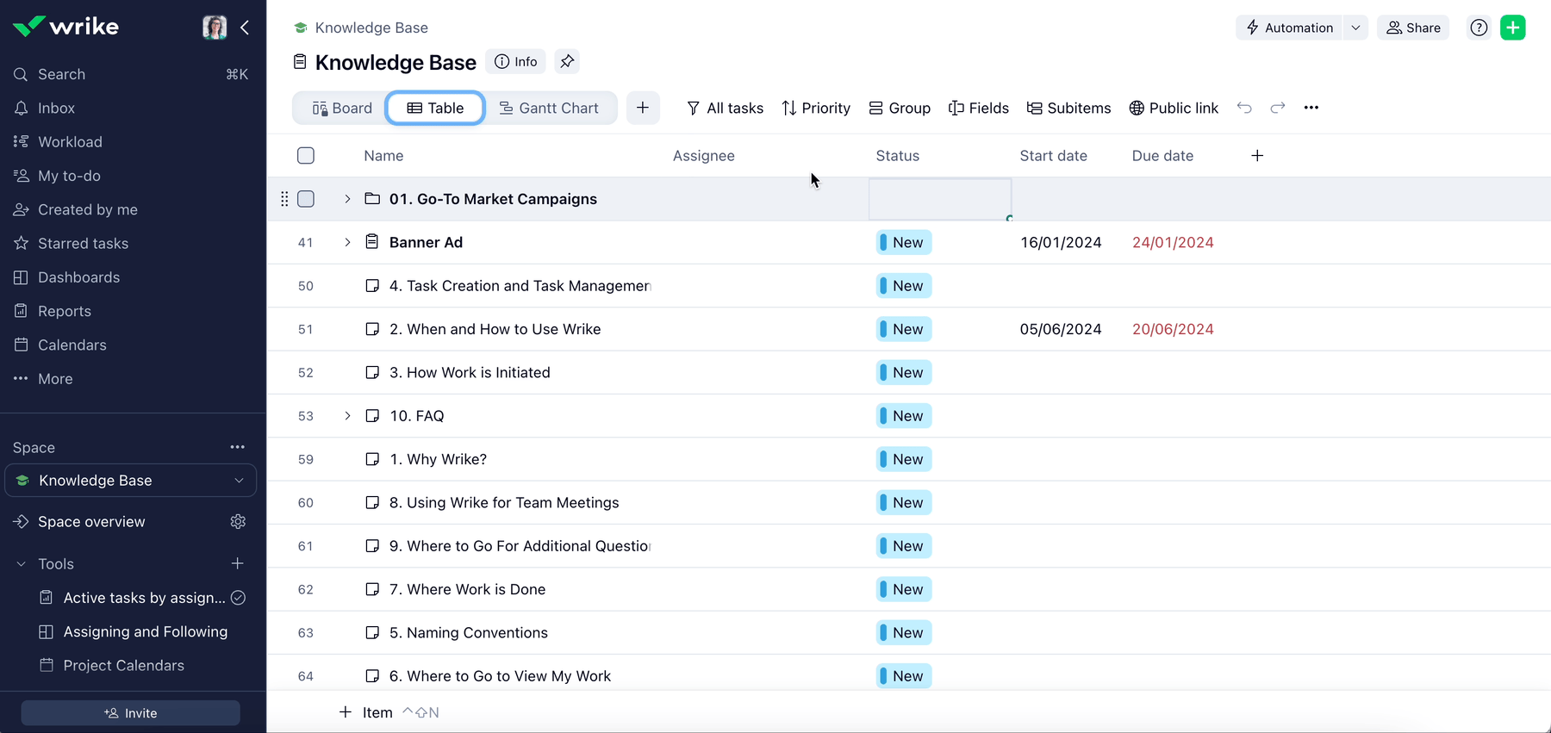
Task: Open toolbar more options ellipsis
Action: pos(1311,108)
